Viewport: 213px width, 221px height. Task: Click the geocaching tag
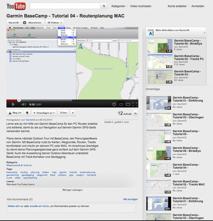coord(12,175)
